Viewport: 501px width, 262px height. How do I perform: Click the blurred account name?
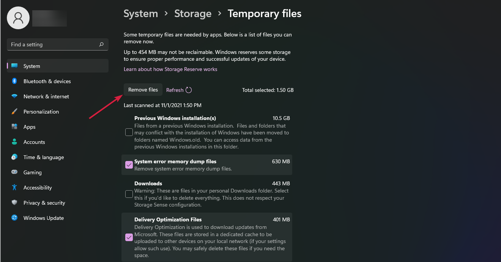pos(49,18)
